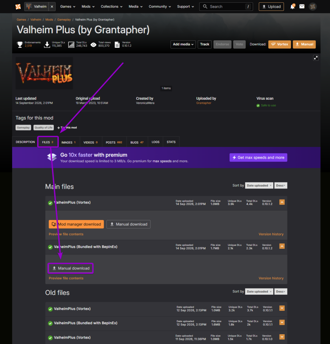Go to Mods breadcrumb link
The image size is (330, 344).
[49, 19]
